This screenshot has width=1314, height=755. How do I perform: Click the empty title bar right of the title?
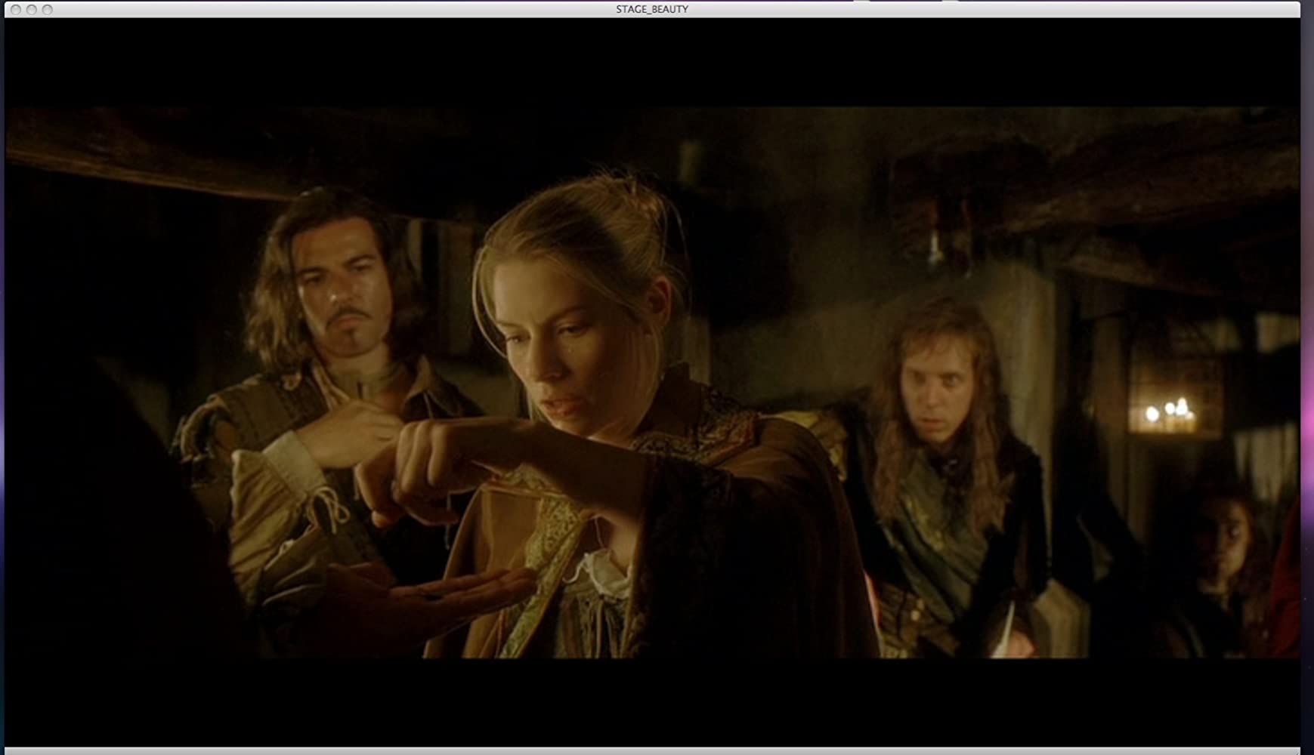point(982,9)
